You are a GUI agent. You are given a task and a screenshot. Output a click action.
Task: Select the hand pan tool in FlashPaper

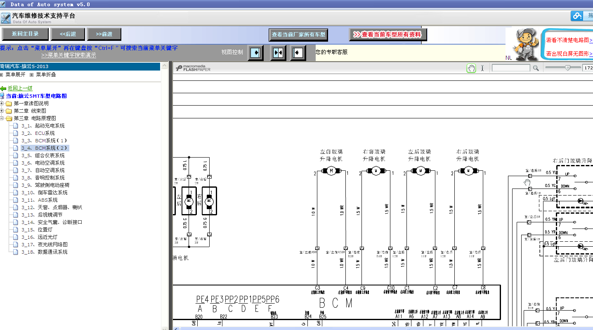point(471,68)
